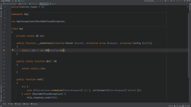The height and width of the screenshot is (107, 191).
Task: Click the inspection checkmark widget in editor corner
Action: pyautogui.click(x=187, y=7)
